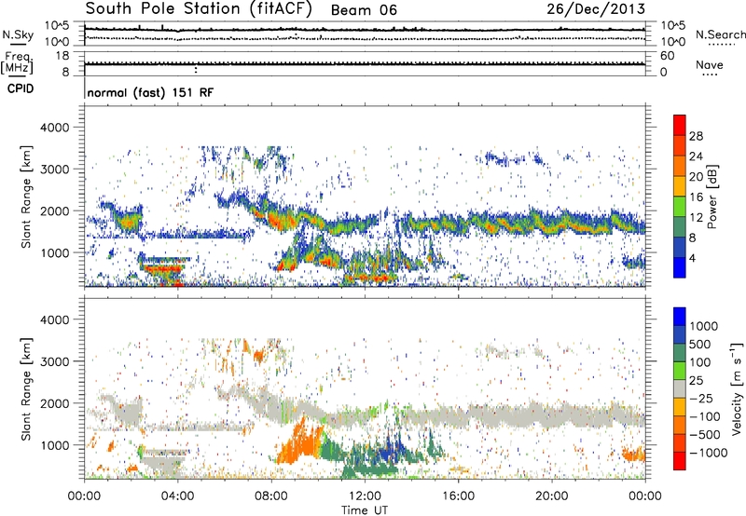Click the 'Nave' legend label
This screenshot has width=746, height=516.
click(x=710, y=64)
